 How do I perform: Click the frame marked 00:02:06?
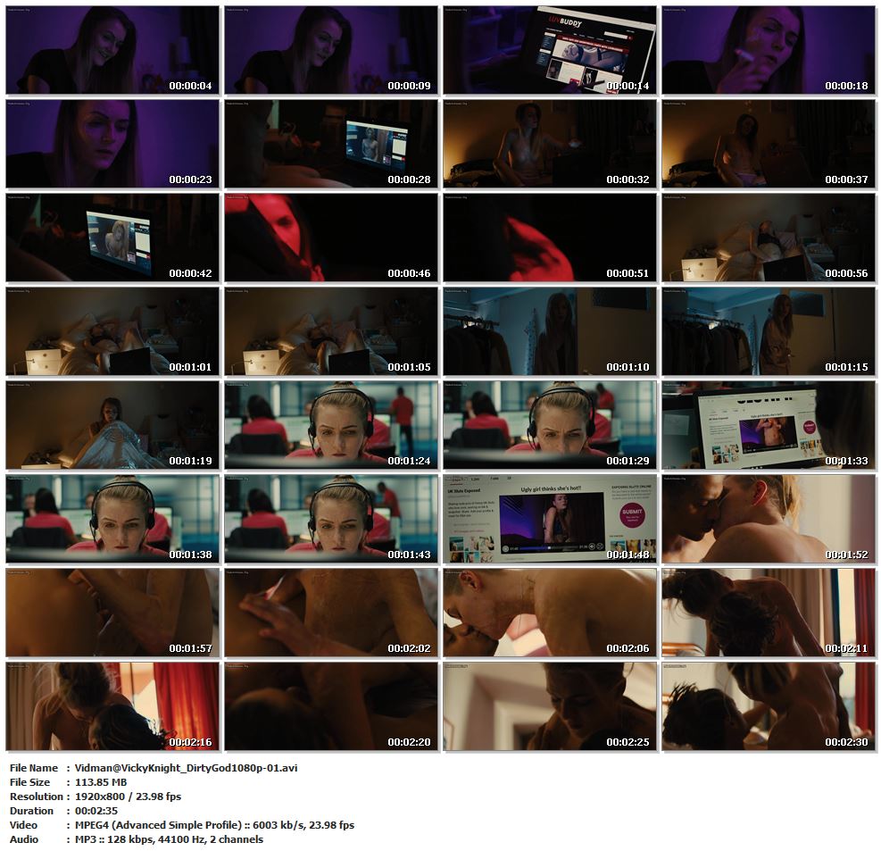coord(550,613)
